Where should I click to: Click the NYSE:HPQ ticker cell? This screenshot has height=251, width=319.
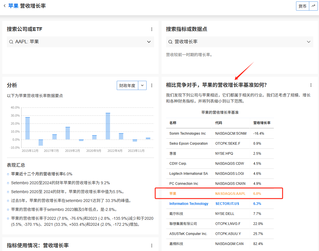pyautogui.click(x=224, y=154)
